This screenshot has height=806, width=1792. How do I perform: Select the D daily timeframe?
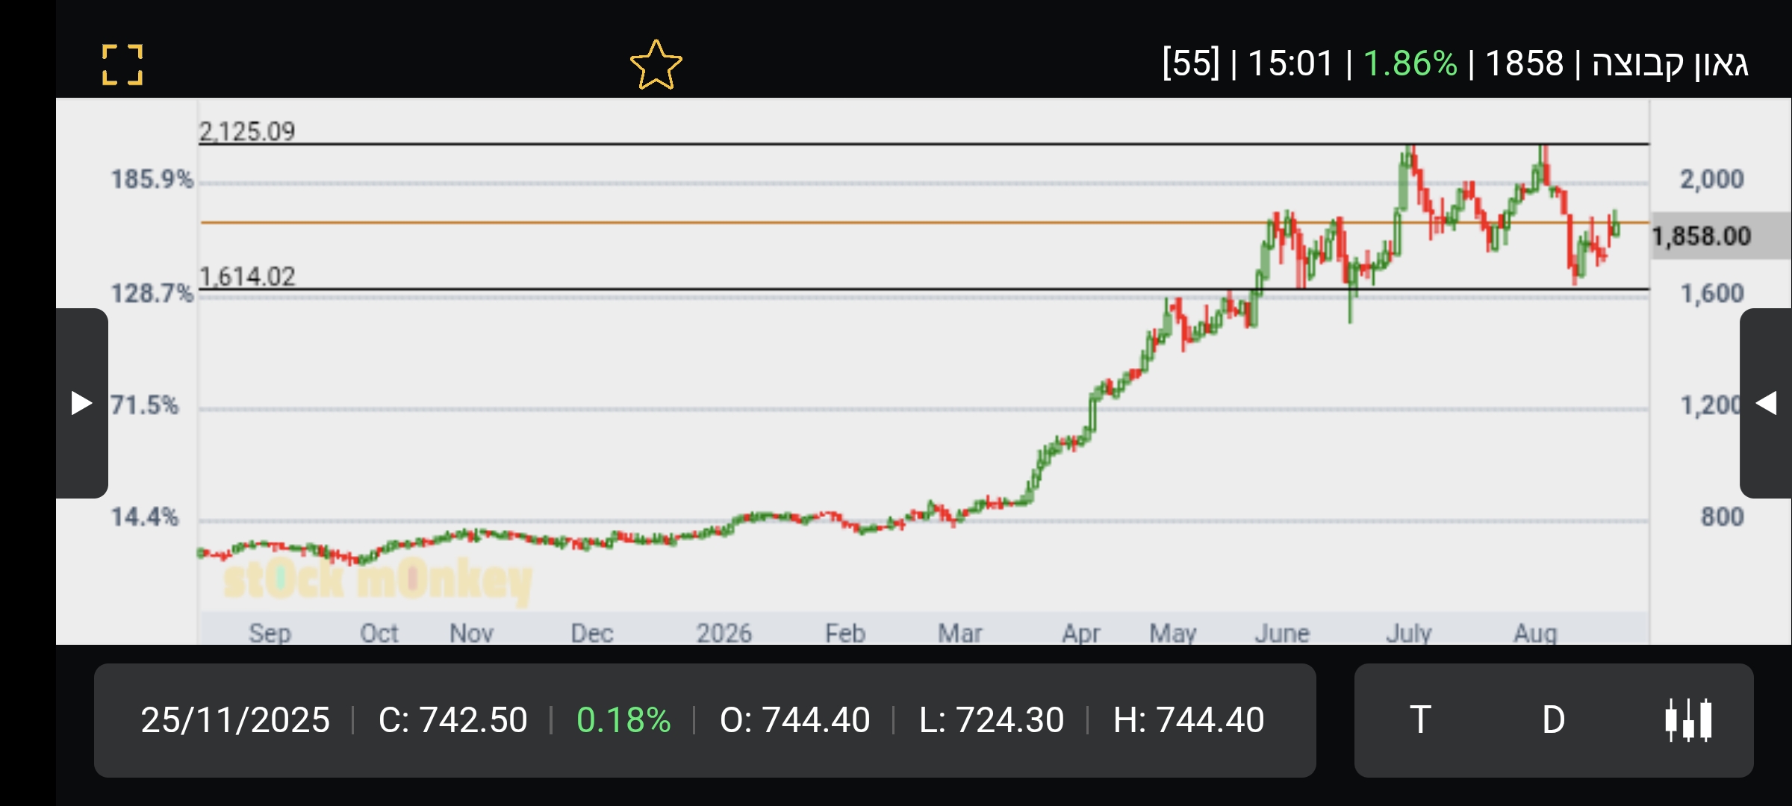click(x=1553, y=720)
